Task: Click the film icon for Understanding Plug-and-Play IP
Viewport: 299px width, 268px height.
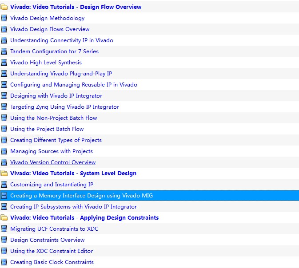Action: [4, 74]
